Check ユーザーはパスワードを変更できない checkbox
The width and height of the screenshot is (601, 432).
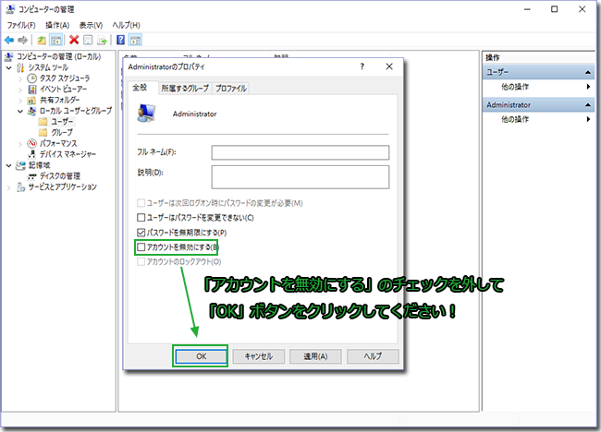(x=141, y=218)
